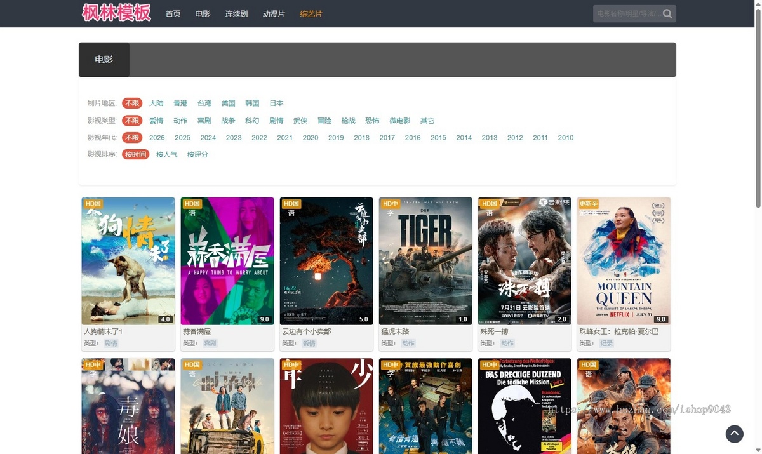Click 爱情 tag under 云边有个小卖部
762x454 pixels.
[309, 344]
